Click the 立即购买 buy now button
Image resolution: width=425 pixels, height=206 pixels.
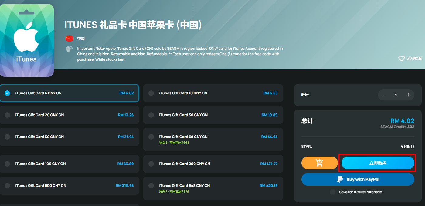pos(378,163)
